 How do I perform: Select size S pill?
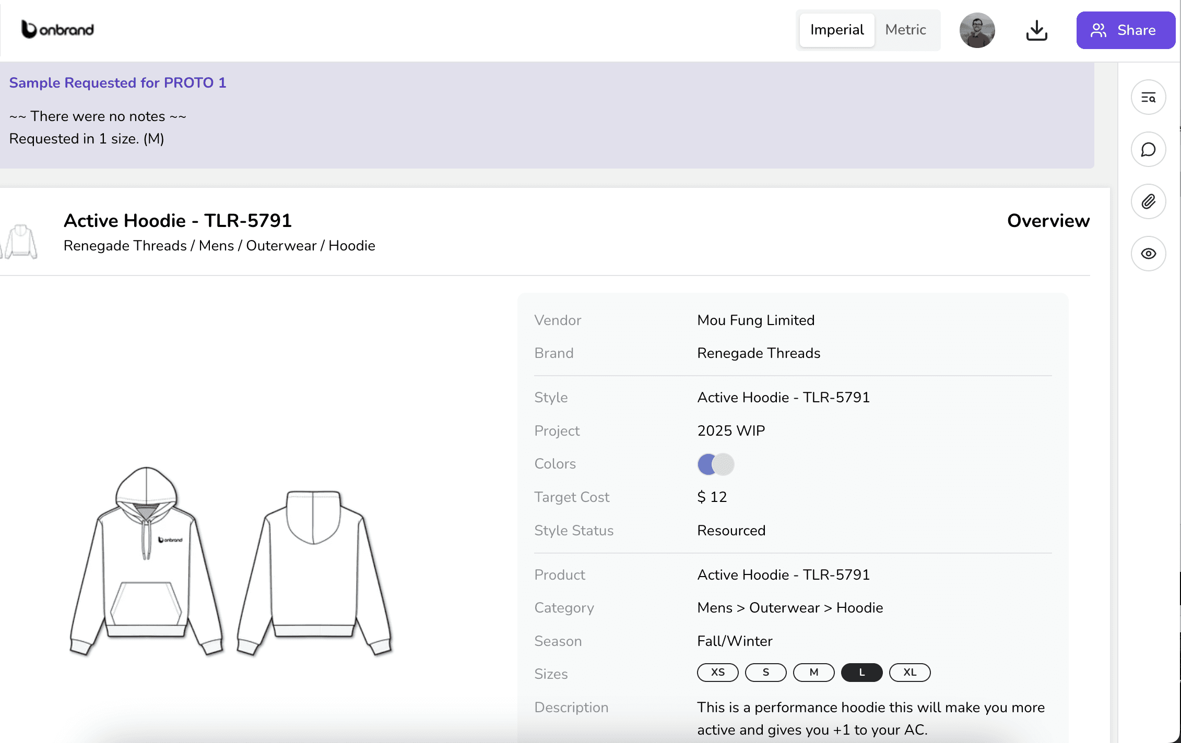click(x=765, y=672)
